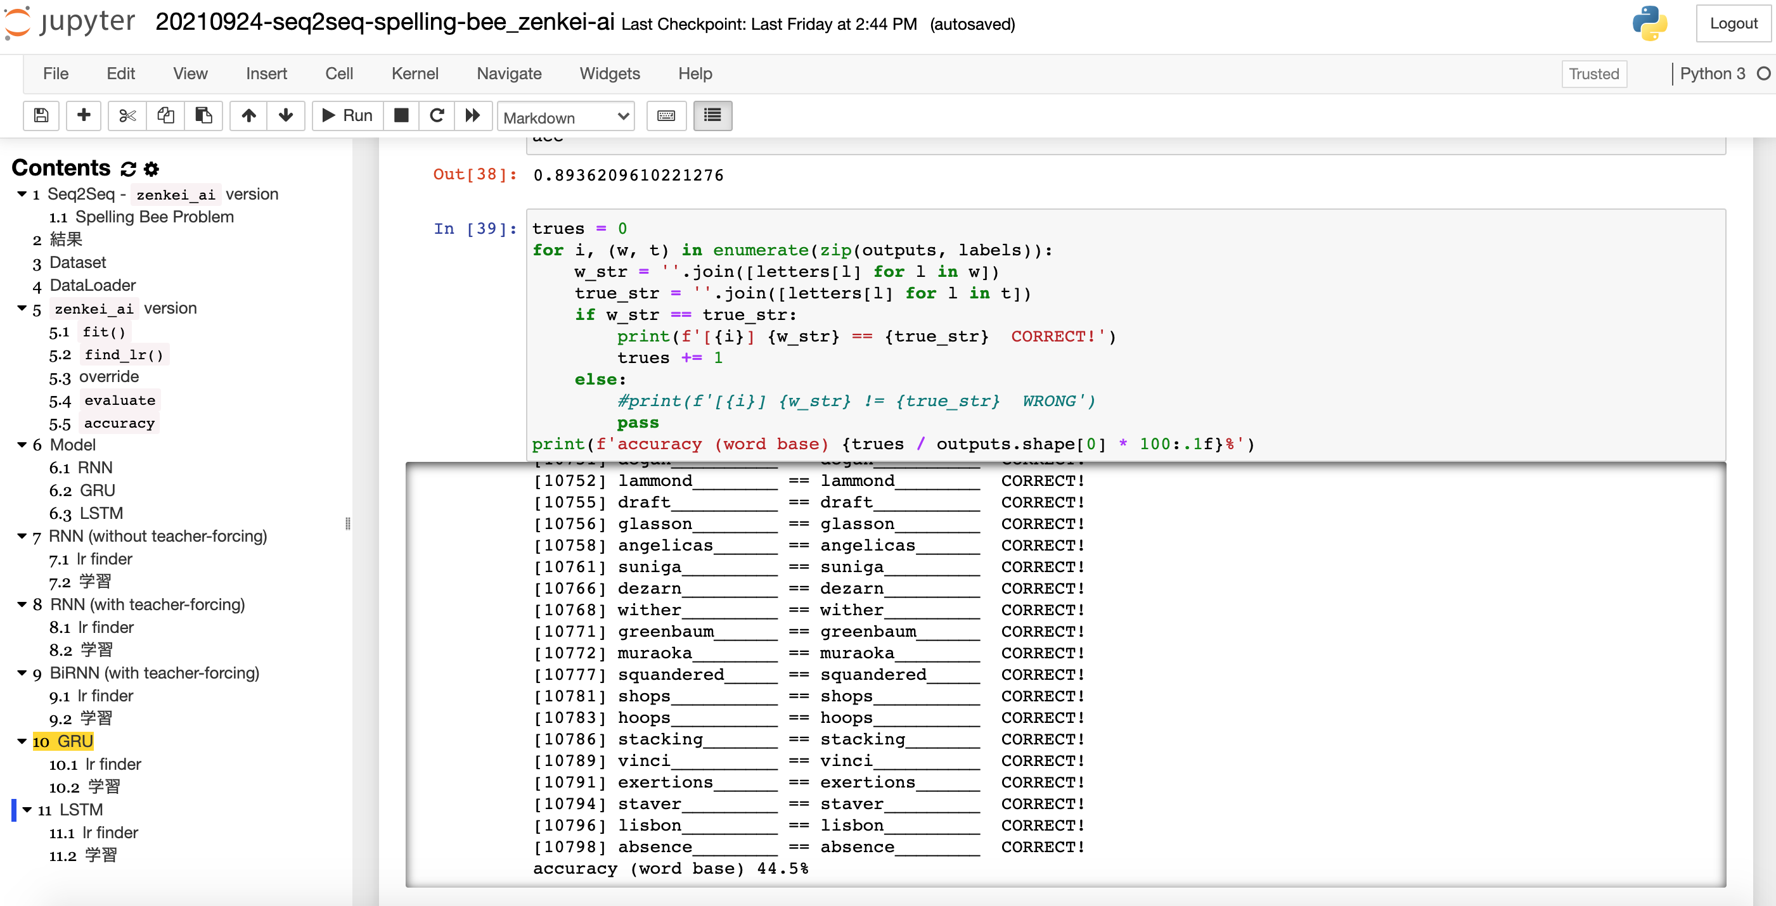The image size is (1776, 906).
Task: Open the cell type Markdown dropdown
Action: tap(565, 117)
